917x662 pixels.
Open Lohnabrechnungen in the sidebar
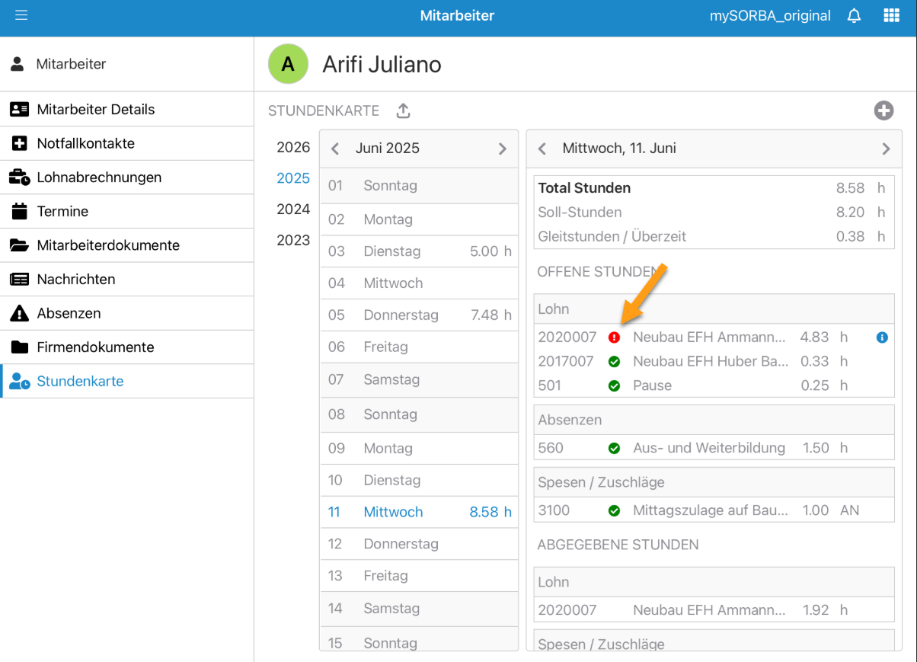99,177
